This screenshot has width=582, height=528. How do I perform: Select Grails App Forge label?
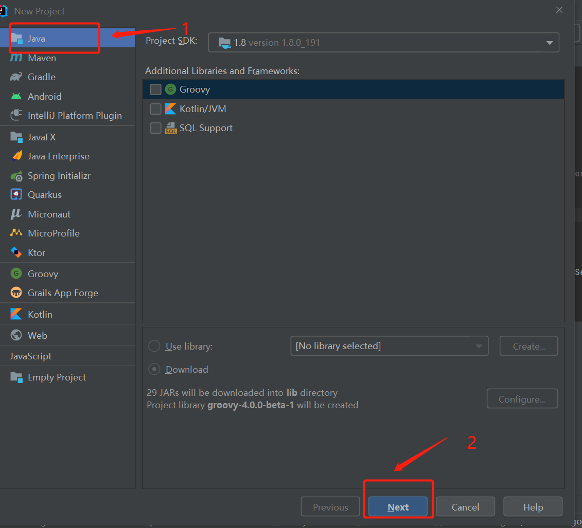pyautogui.click(x=63, y=293)
